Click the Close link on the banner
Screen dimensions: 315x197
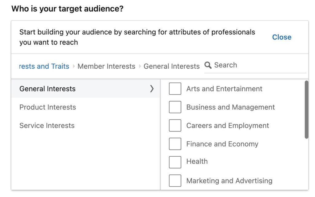(281, 37)
